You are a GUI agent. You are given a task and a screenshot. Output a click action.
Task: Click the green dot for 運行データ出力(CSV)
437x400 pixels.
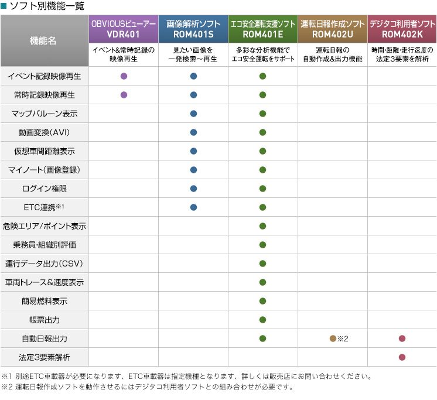click(262, 264)
